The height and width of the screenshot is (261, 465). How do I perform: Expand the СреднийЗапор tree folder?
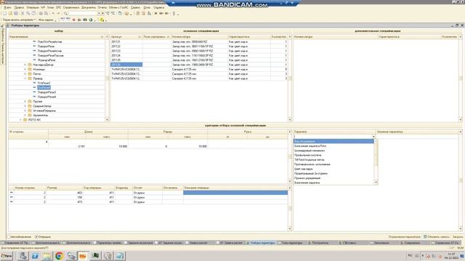click(25, 106)
